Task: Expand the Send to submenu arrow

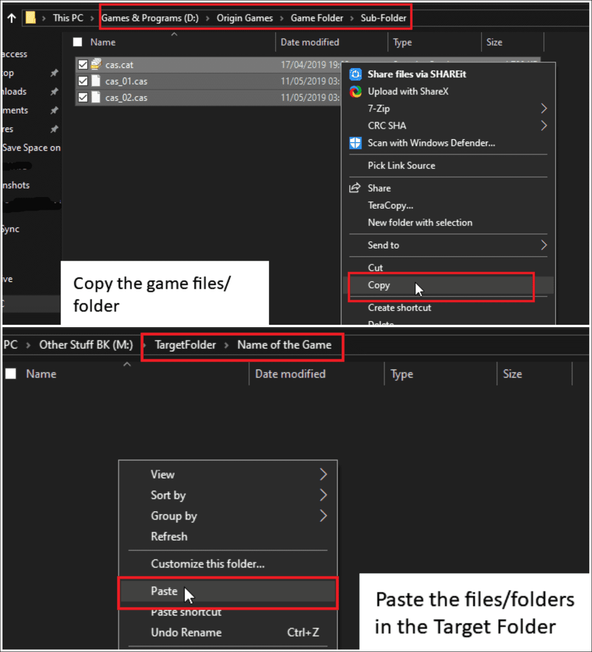Action: coord(544,245)
